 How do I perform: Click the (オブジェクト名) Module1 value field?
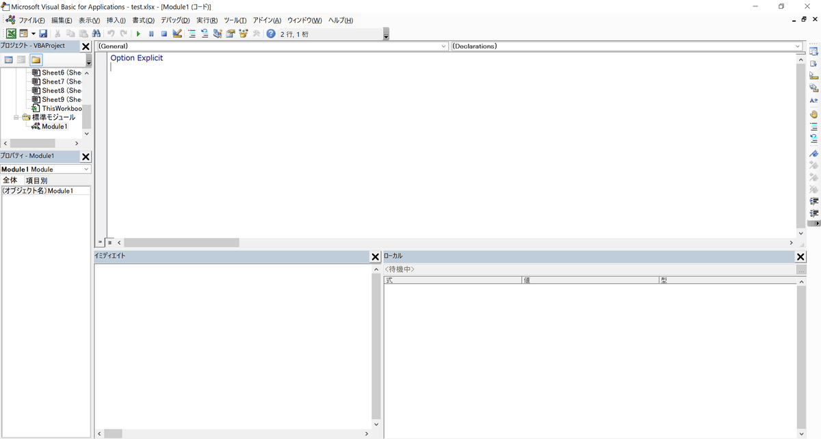(68, 191)
